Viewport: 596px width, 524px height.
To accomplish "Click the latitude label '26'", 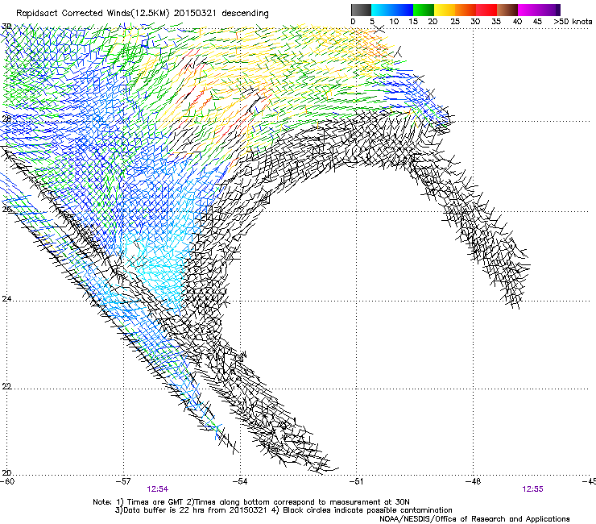I will 6,210.
